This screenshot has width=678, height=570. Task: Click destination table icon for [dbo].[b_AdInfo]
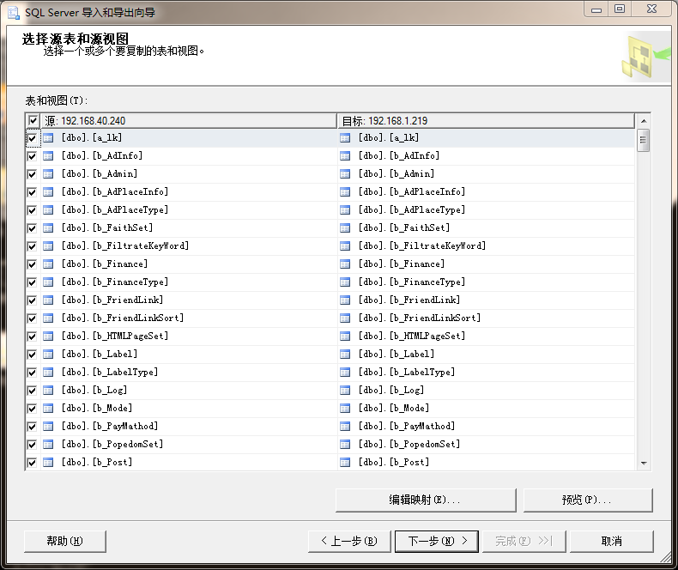(345, 156)
